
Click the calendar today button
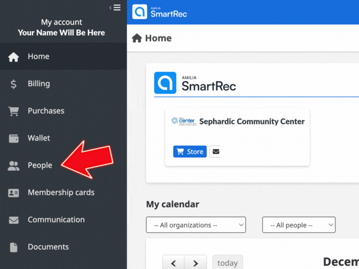pos(228,263)
